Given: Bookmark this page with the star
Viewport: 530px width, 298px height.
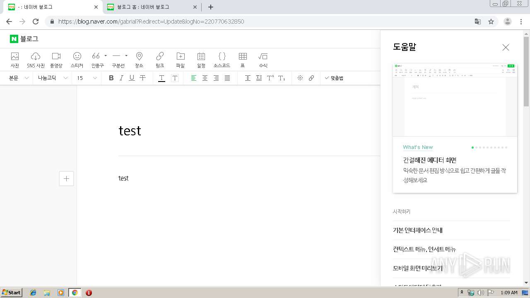Looking at the screenshot, I should [x=491, y=22].
